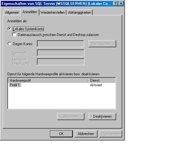
Task: Click the Aktiviert status cell
Action: tap(96, 85)
